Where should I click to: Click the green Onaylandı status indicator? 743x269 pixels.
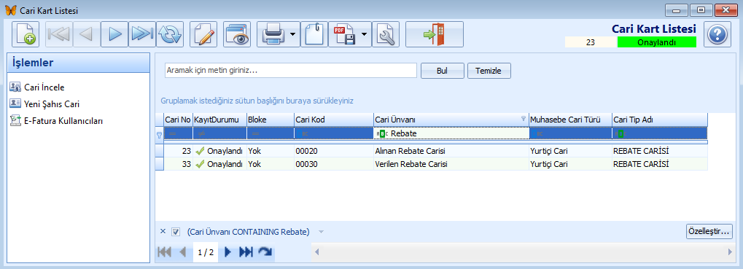tap(657, 42)
